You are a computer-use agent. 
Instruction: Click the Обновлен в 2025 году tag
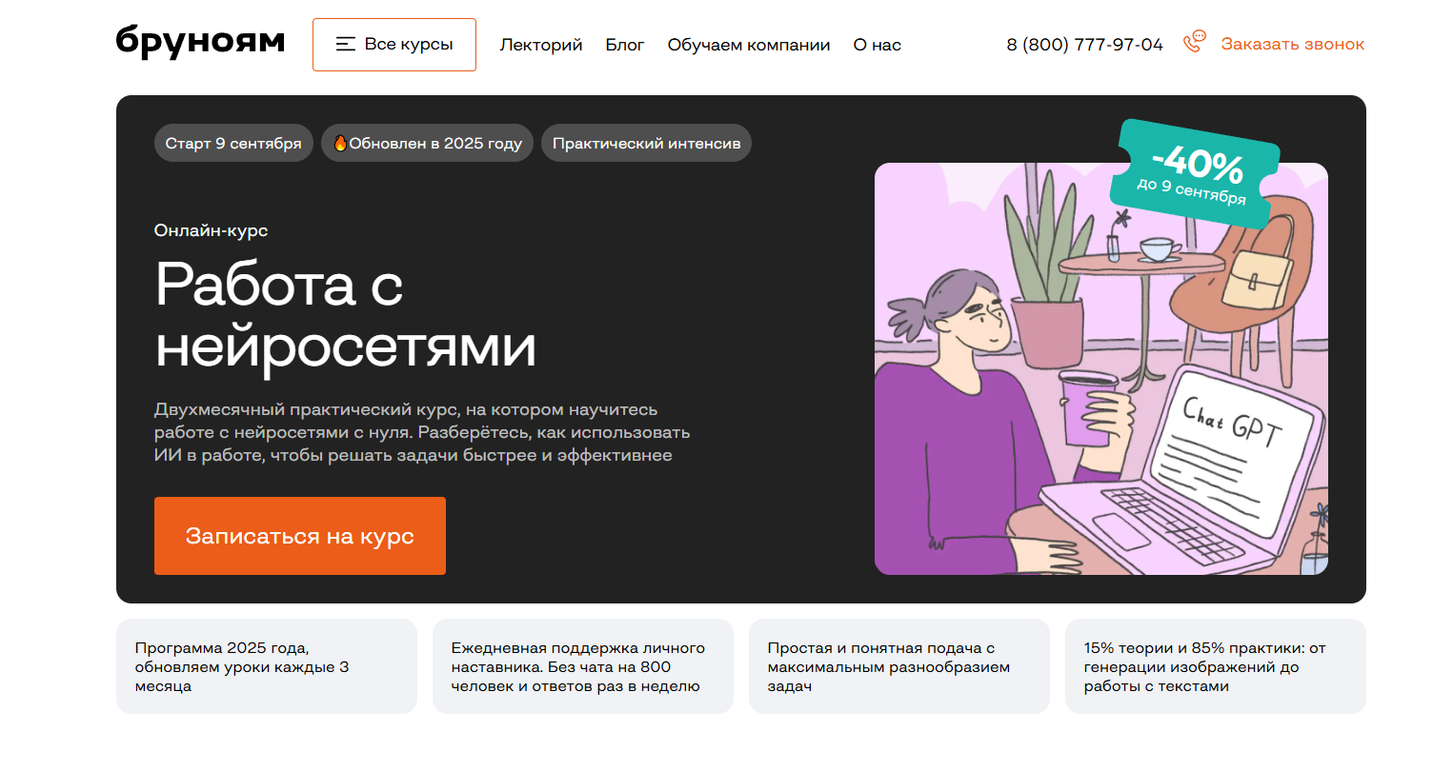pos(427,144)
